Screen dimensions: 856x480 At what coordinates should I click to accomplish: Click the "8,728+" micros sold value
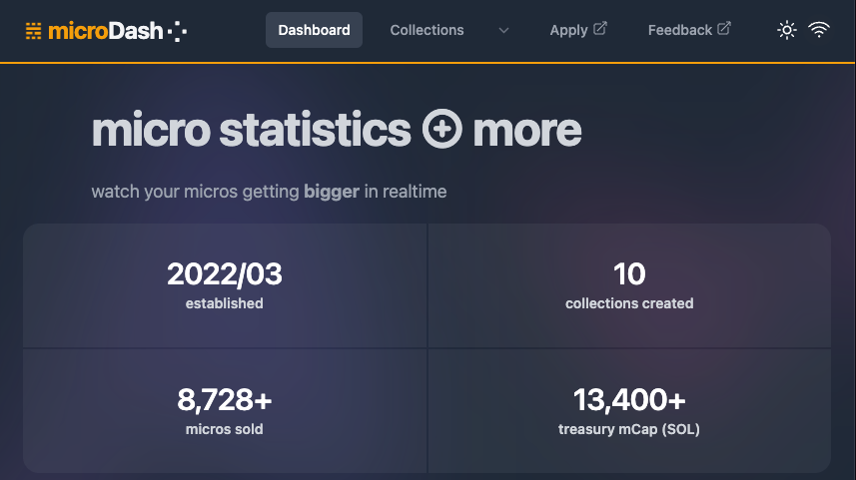pyautogui.click(x=225, y=400)
